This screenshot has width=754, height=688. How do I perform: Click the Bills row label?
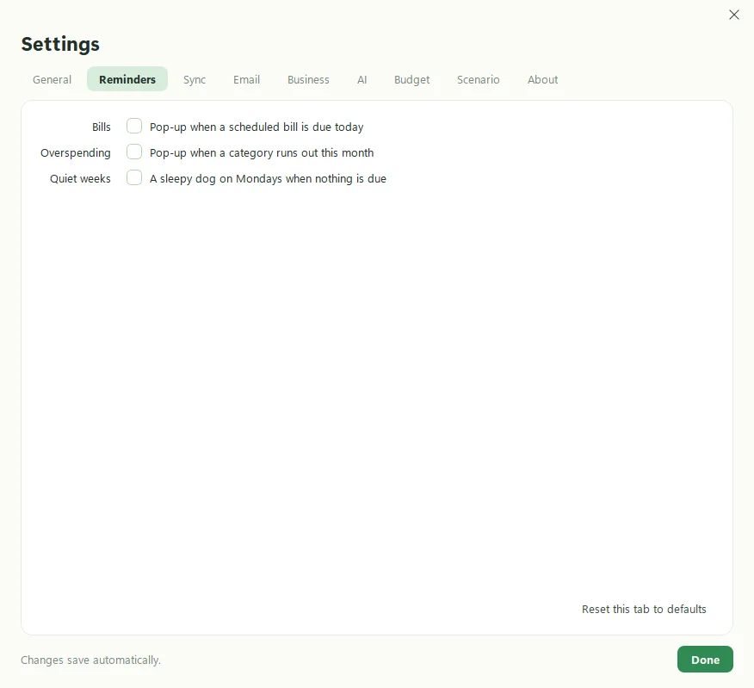(102, 127)
